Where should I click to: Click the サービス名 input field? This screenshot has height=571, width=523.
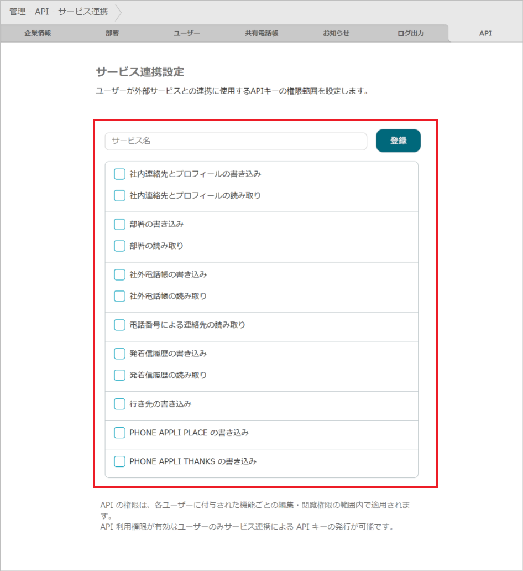236,141
